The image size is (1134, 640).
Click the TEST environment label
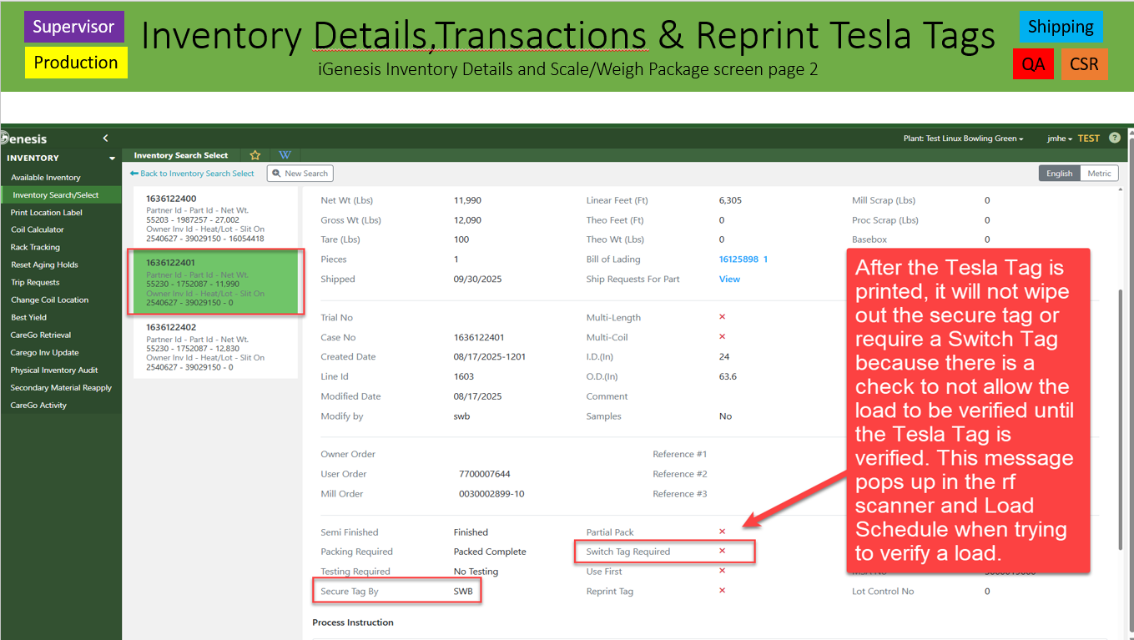tap(1089, 139)
